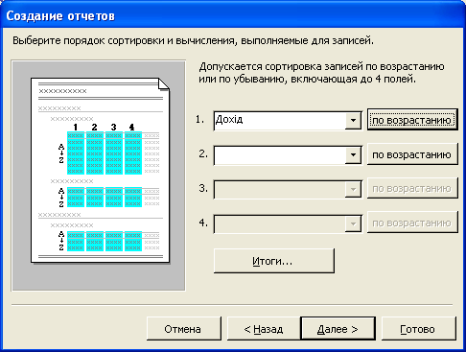
Task: Click the Отмена button
Action: (x=184, y=329)
